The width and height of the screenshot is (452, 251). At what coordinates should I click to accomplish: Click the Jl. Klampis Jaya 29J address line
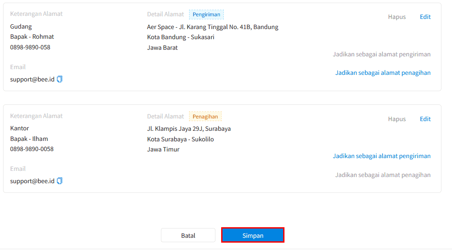pos(189,129)
